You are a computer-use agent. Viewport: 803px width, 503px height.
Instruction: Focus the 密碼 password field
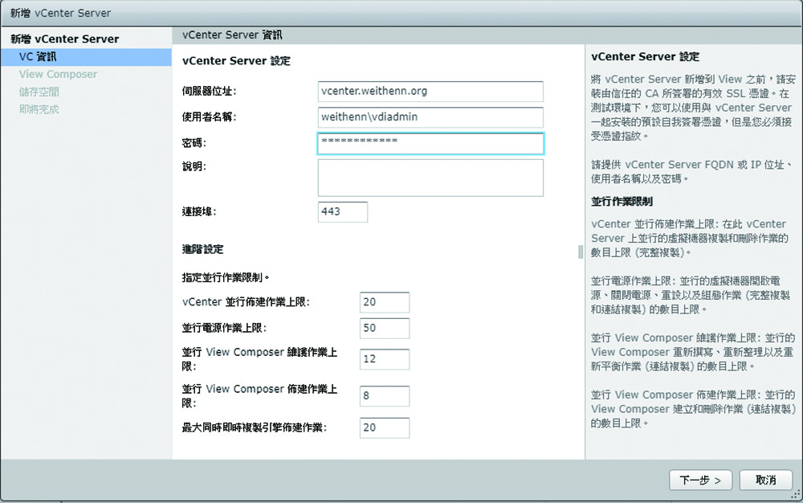(430, 143)
